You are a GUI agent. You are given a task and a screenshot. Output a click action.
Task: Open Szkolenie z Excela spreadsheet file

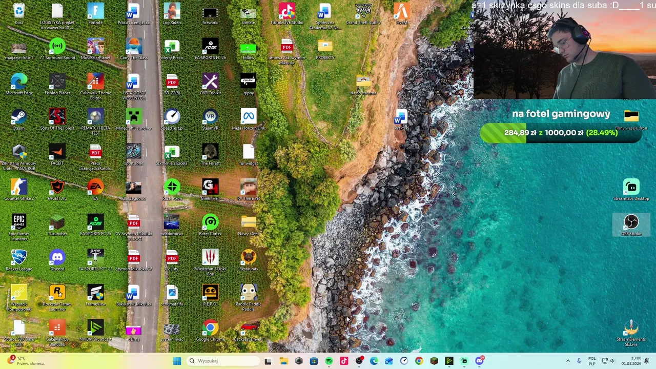(x=172, y=155)
